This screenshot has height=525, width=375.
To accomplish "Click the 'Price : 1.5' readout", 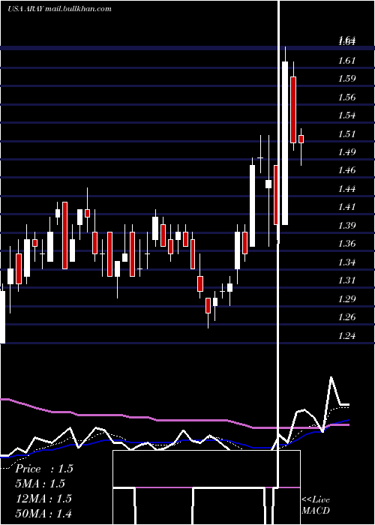I will click(x=44, y=469).
